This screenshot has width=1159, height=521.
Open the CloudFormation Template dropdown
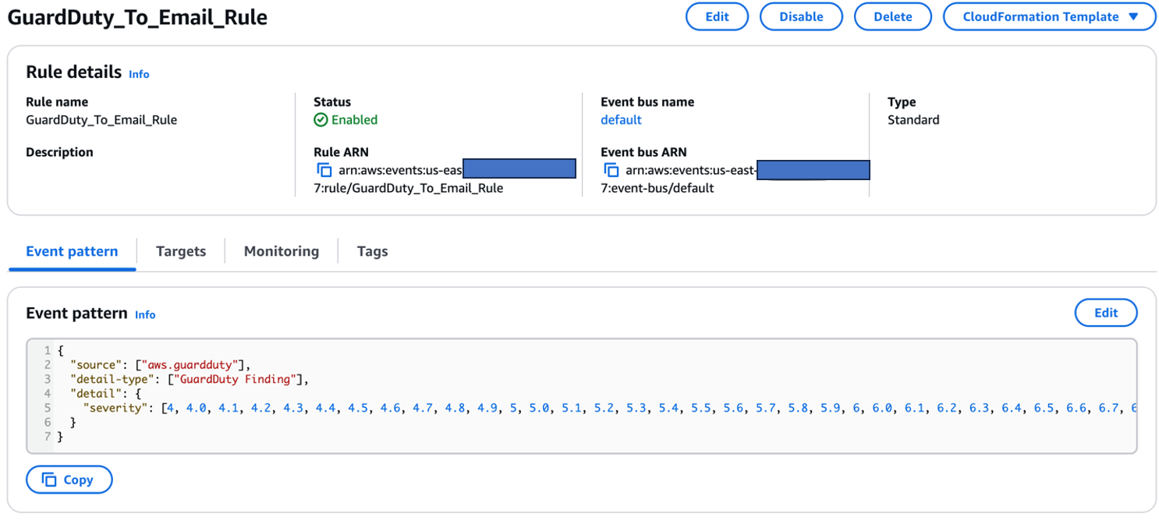1049,16
